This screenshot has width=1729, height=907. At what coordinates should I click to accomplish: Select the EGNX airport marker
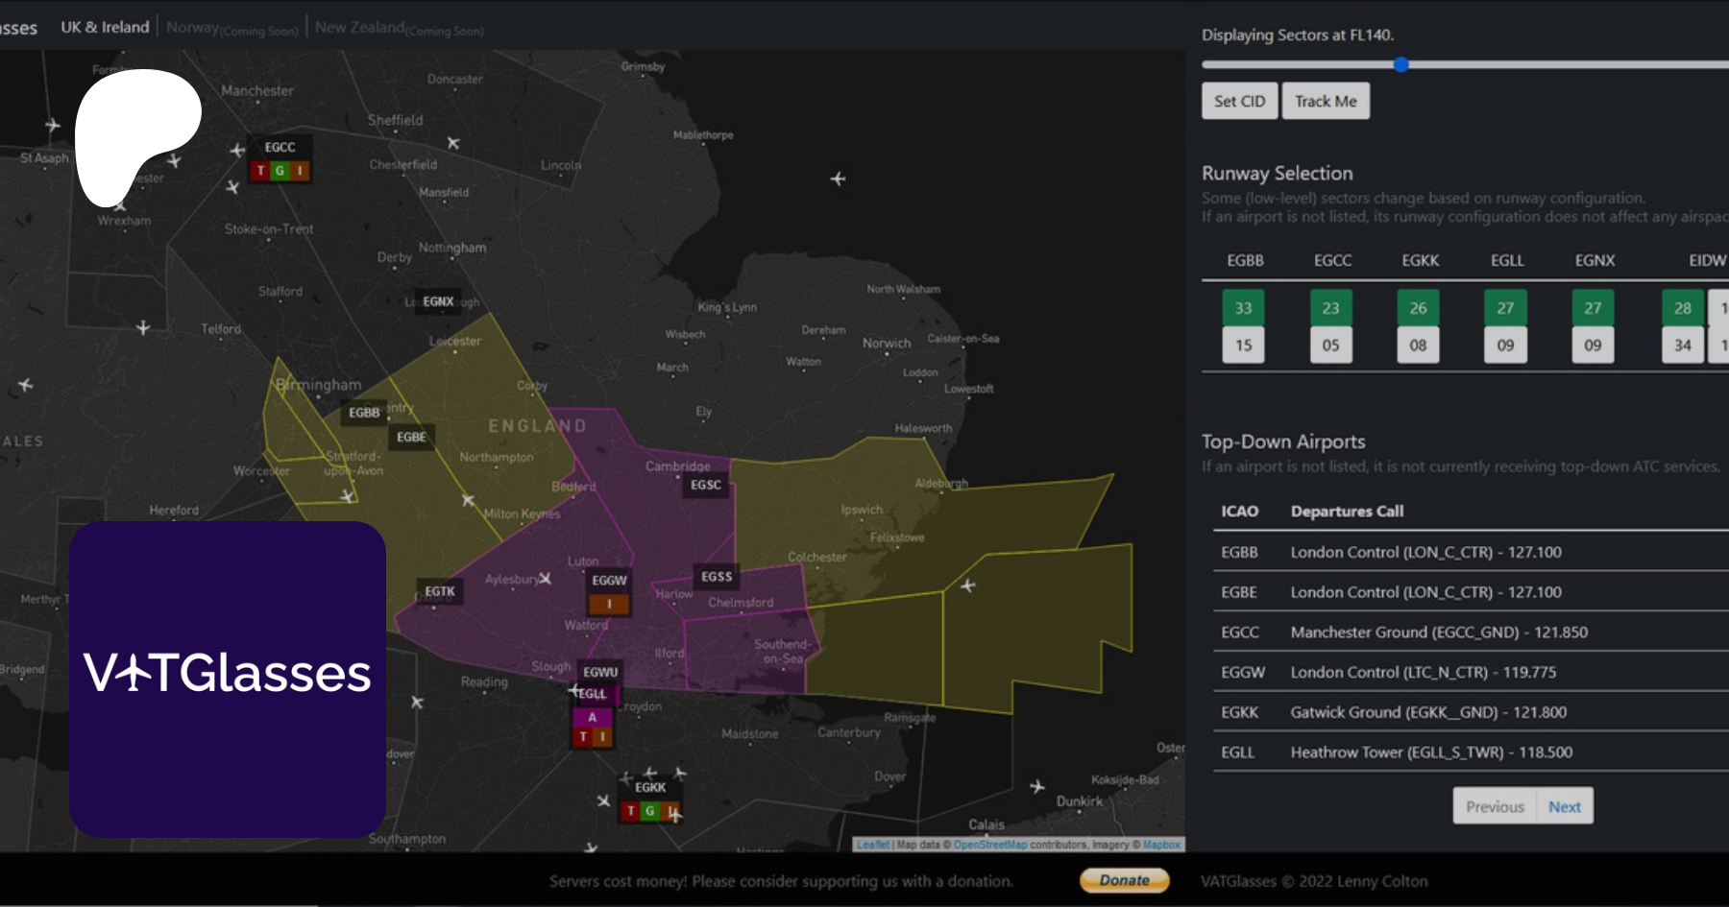[438, 301]
